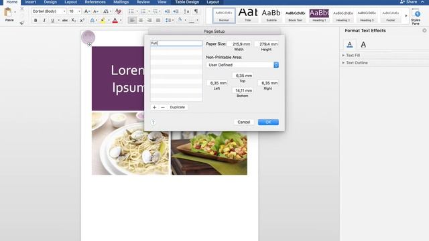Screen dimensions: 429x241
Task: Align text left
Action: [x=132, y=20]
